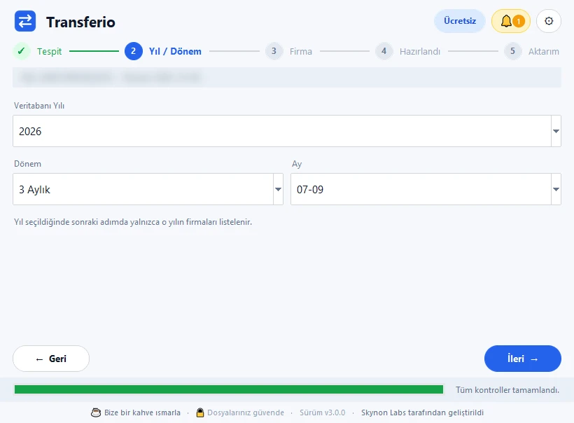Screen dimensions: 574x423
Task: Click the Transferio app title
Action: point(80,22)
